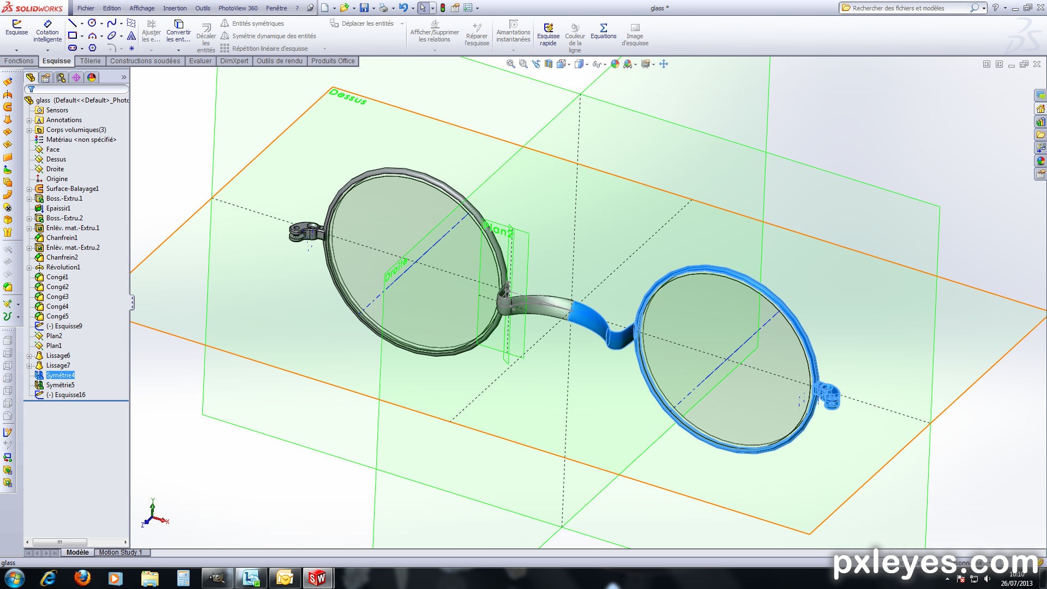Click Ajuster les entités trim tool
Image resolution: width=1047 pixels, height=589 pixels.
151,31
